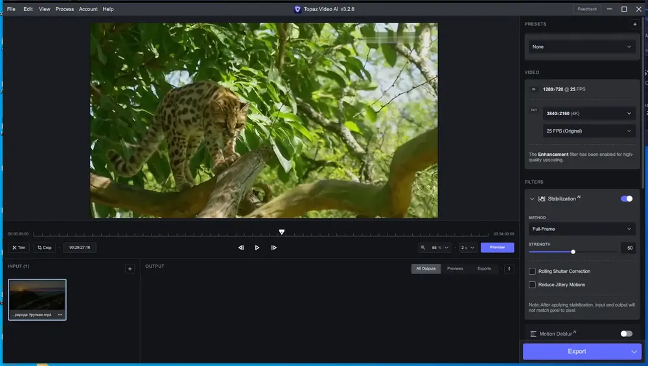Disable the Stabilization filter toggle
The width and height of the screenshot is (648, 366).
(627, 199)
